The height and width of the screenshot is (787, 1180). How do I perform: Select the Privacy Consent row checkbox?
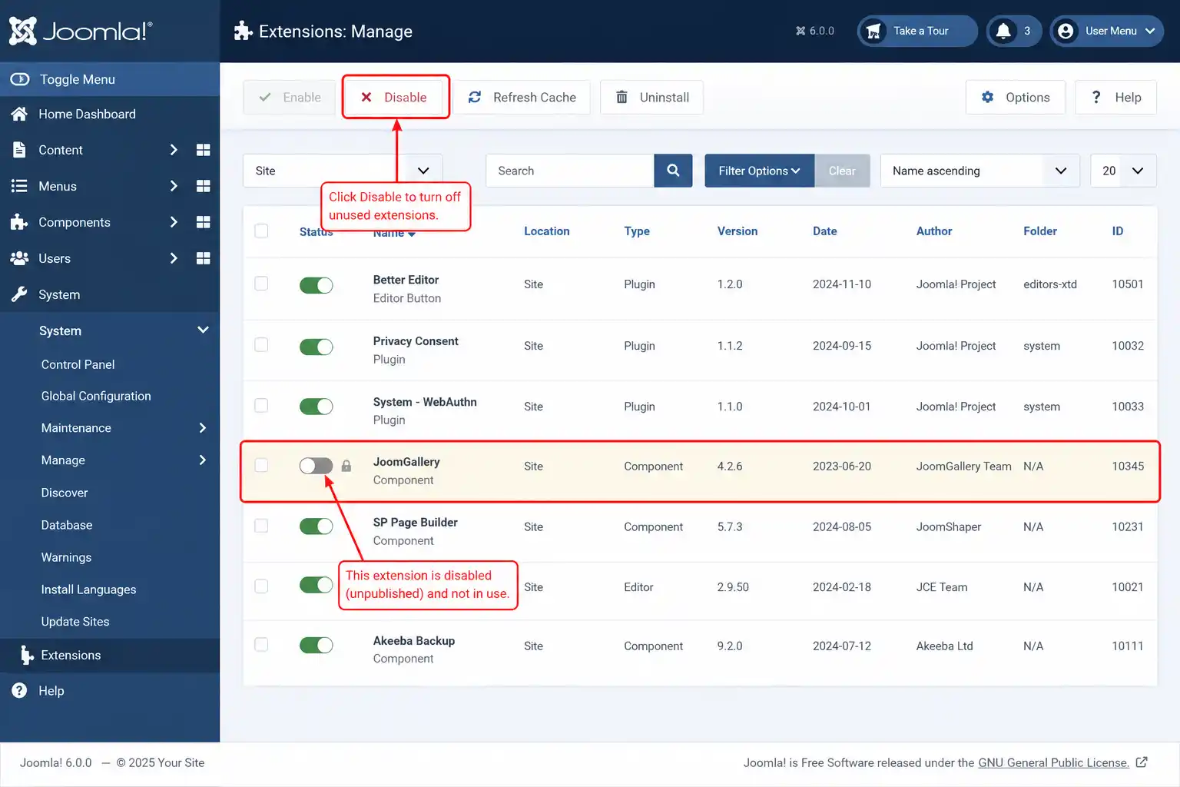coord(261,344)
